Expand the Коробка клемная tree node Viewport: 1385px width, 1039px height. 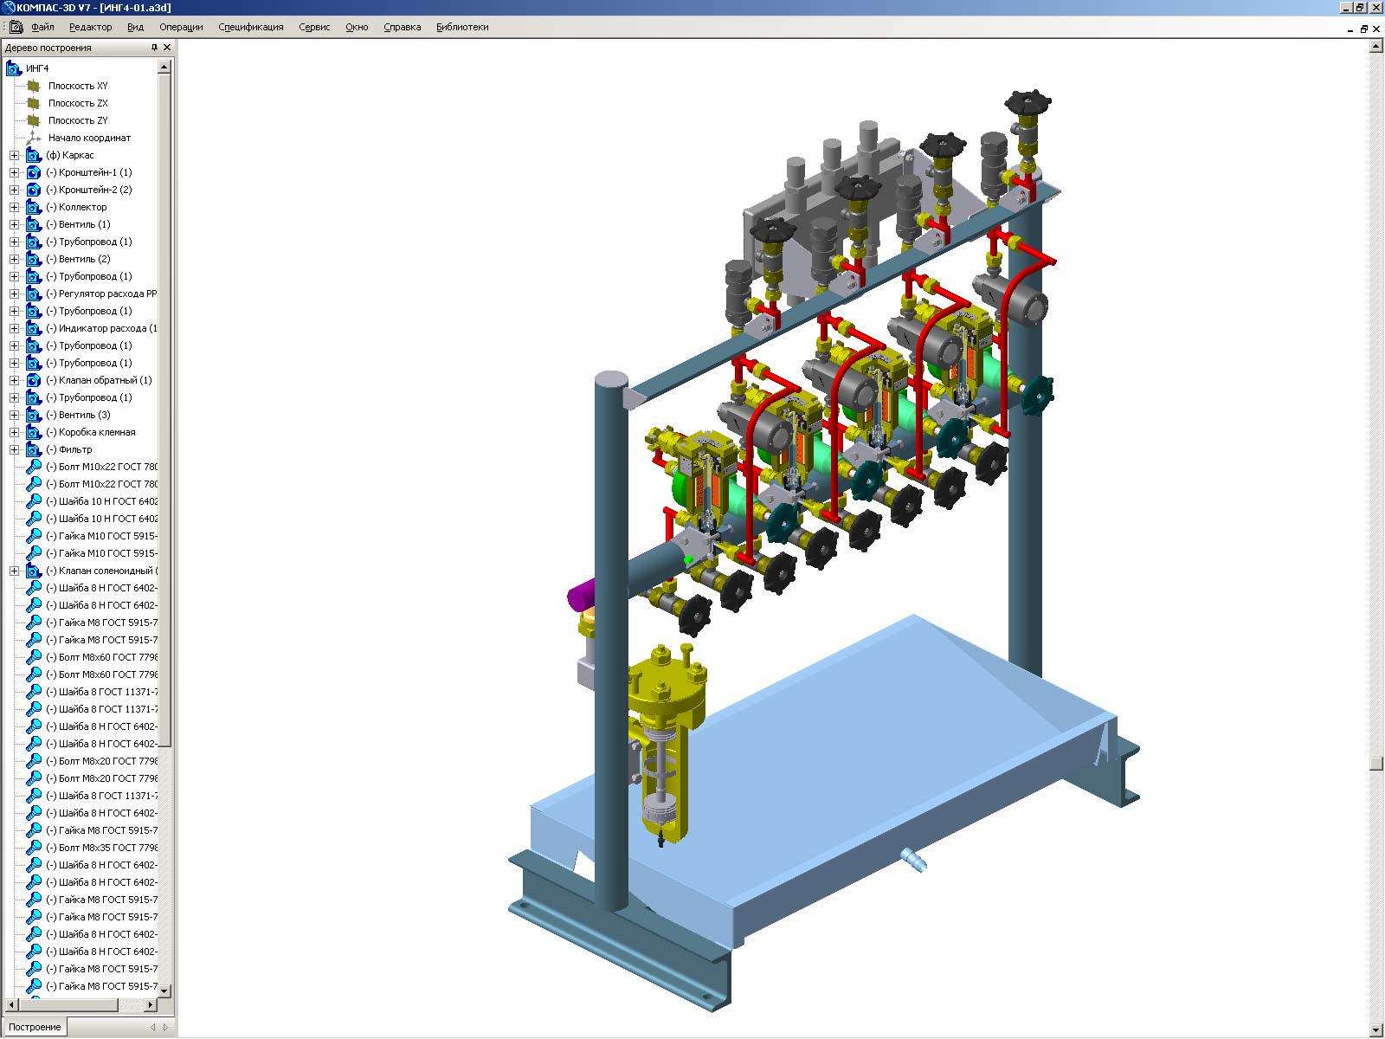pos(14,432)
